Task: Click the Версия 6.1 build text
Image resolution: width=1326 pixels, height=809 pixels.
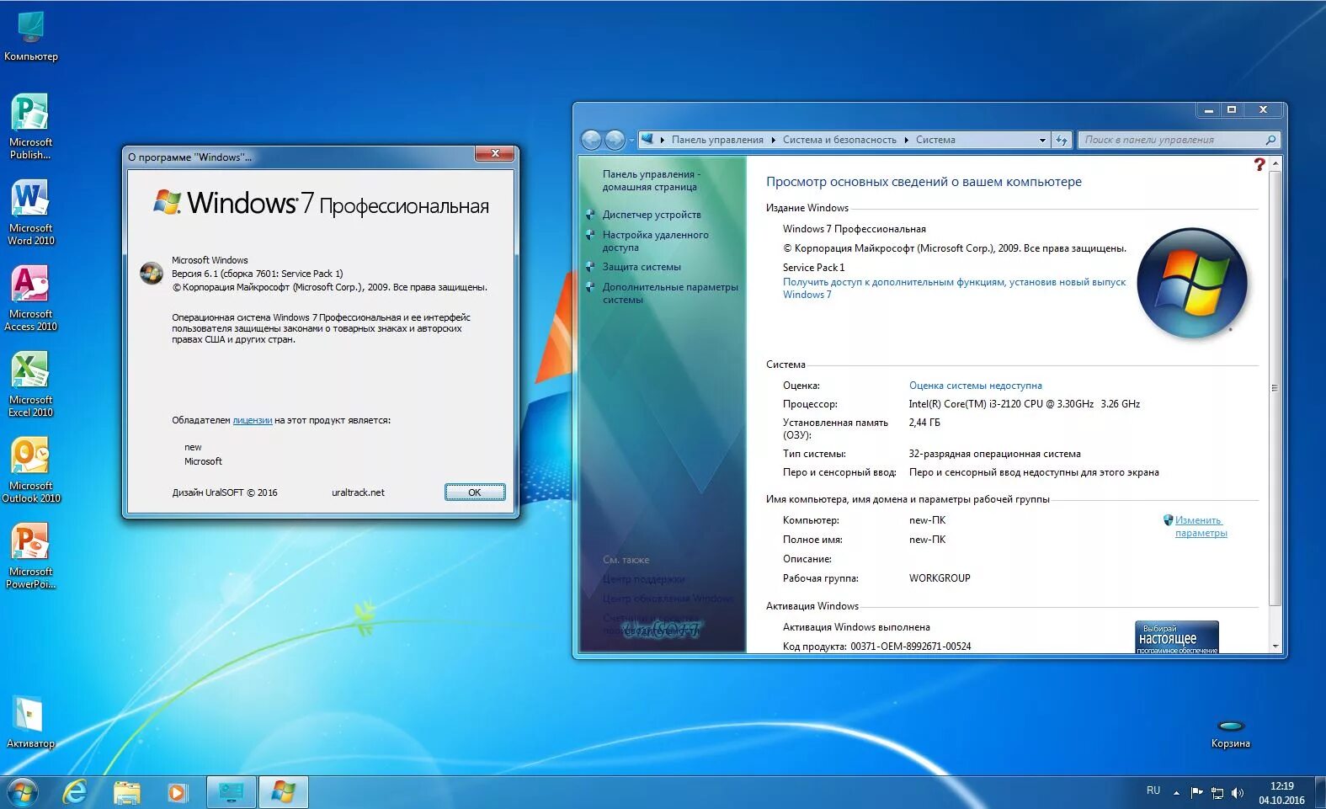Action: (257, 274)
